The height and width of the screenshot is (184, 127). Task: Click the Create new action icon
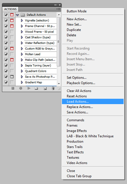pos(45,88)
